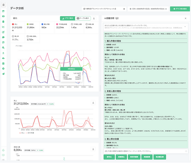Click the 時系列推移 quick prompt button
191x163 pixels.
[134, 157]
